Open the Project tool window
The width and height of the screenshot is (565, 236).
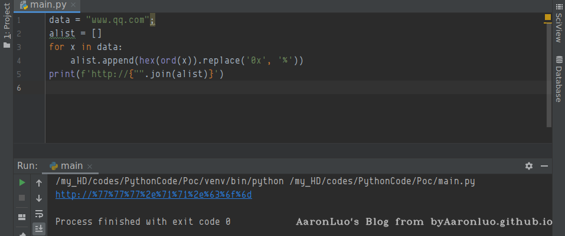[7, 26]
